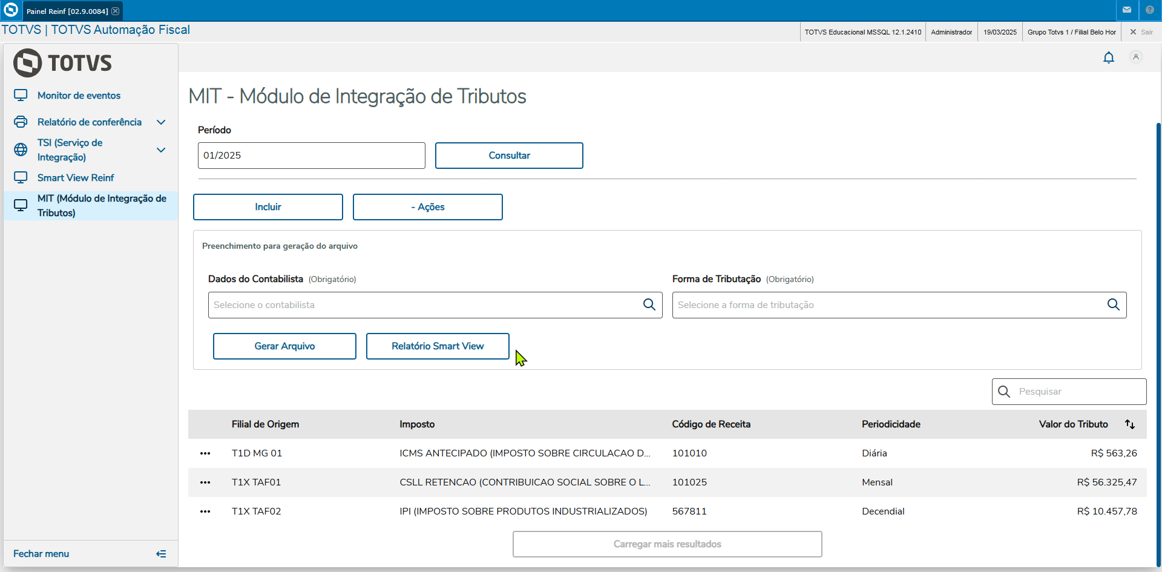Click the Smart View Reinf screen icon
The image size is (1162, 572).
tap(21, 177)
